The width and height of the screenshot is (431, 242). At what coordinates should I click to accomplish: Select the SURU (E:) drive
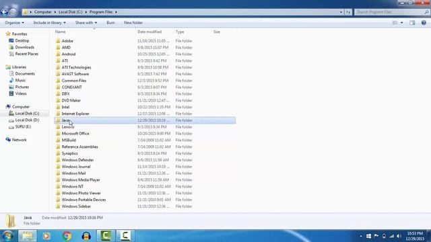point(23,127)
